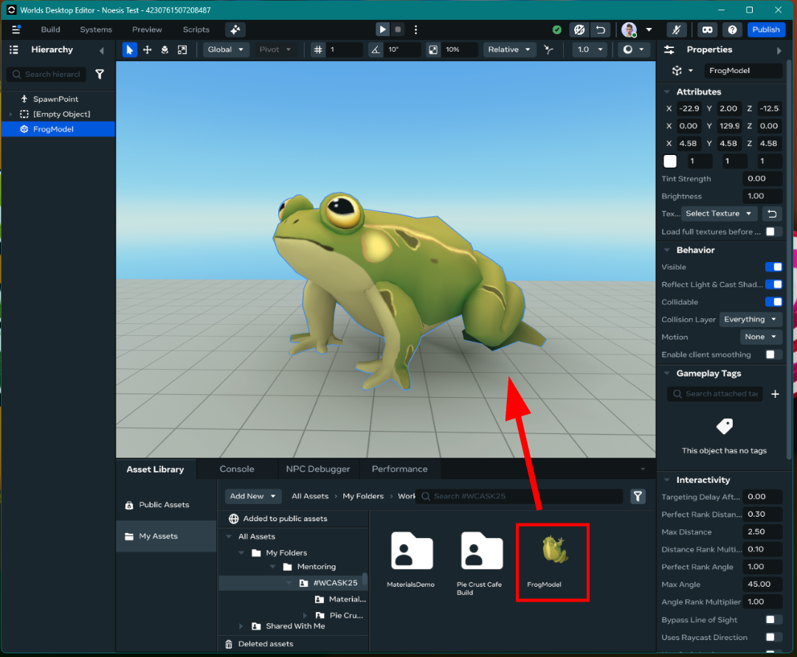
Task: Click the Play preview button
Action: point(382,30)
